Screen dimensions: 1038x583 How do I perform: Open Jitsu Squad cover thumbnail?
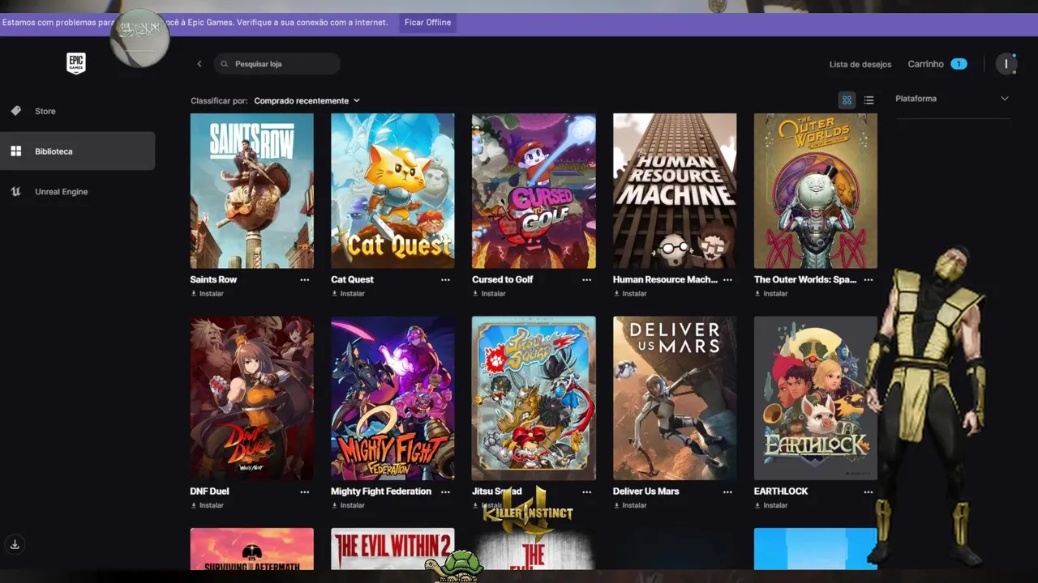(x=534, y=398)
